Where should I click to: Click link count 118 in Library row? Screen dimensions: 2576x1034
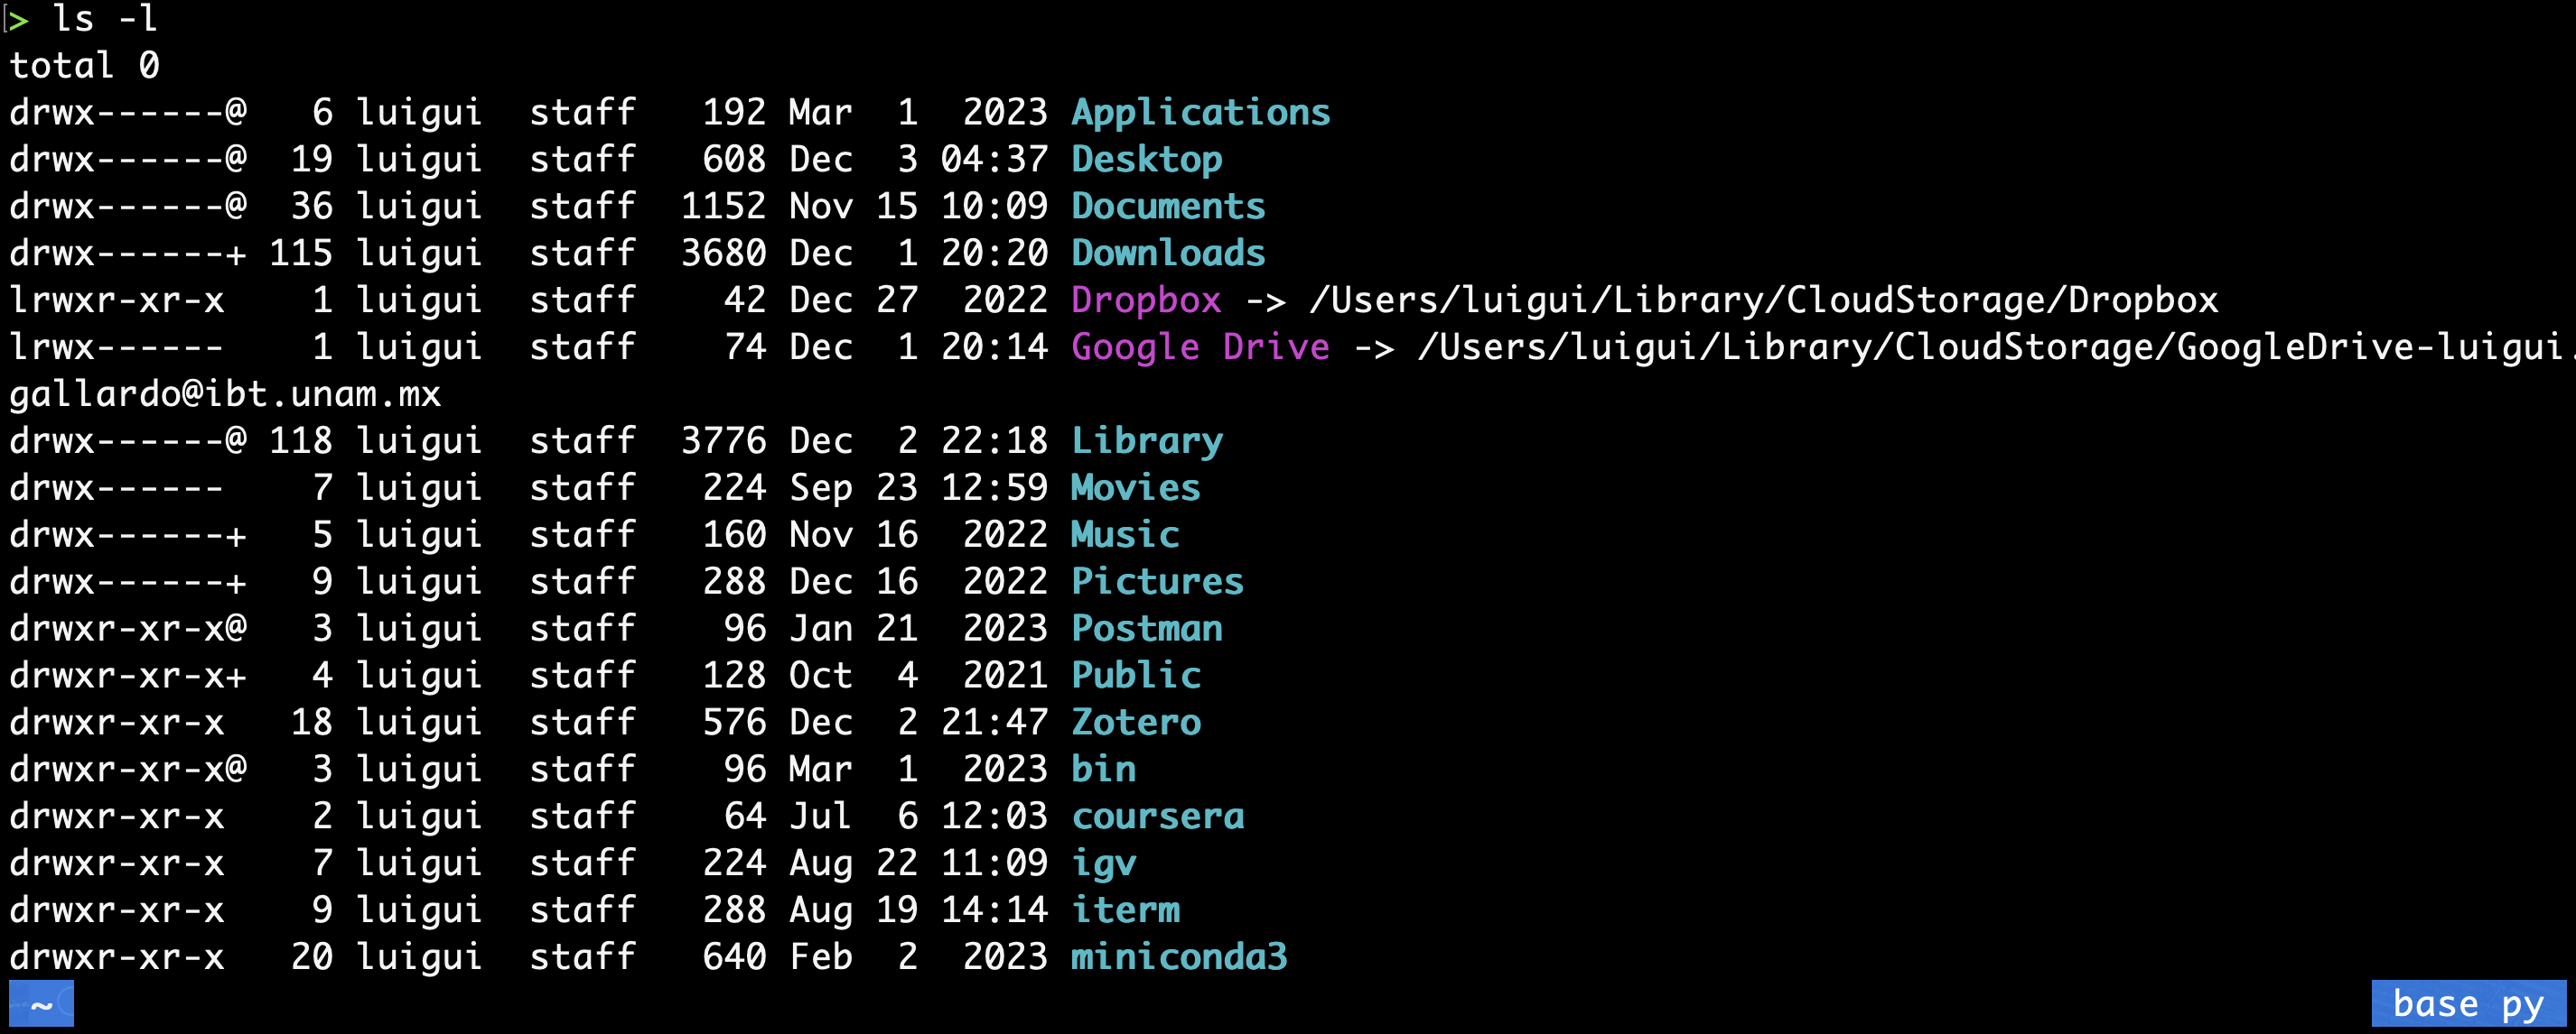click(300, 440)
